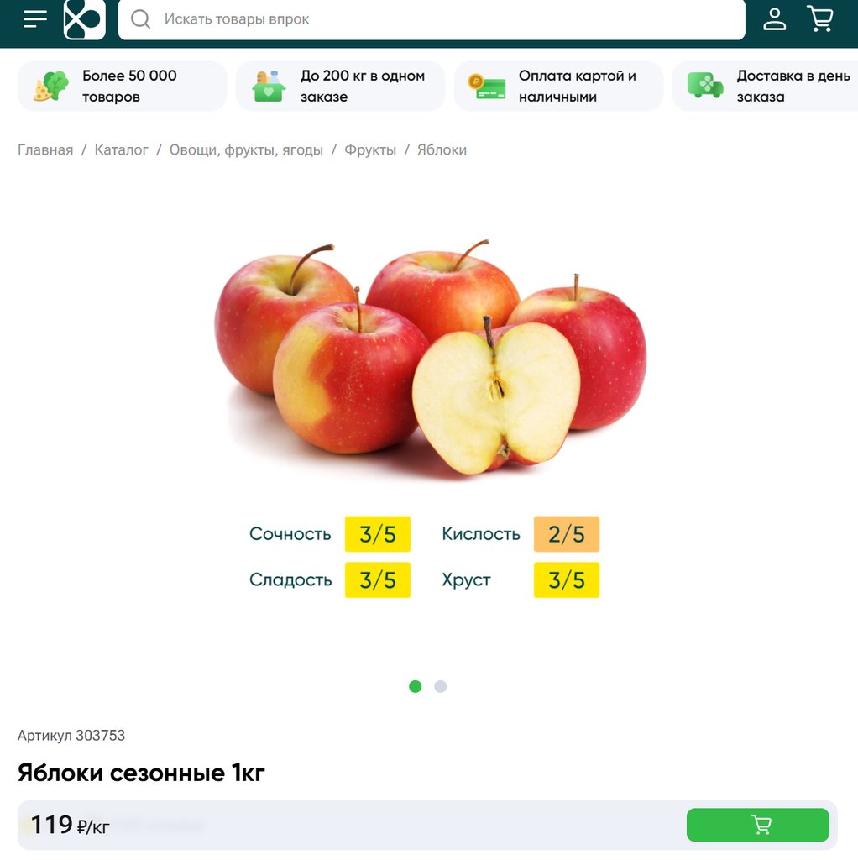Select the first green carousel dot
858x860 pixels.
click(416, 686)
